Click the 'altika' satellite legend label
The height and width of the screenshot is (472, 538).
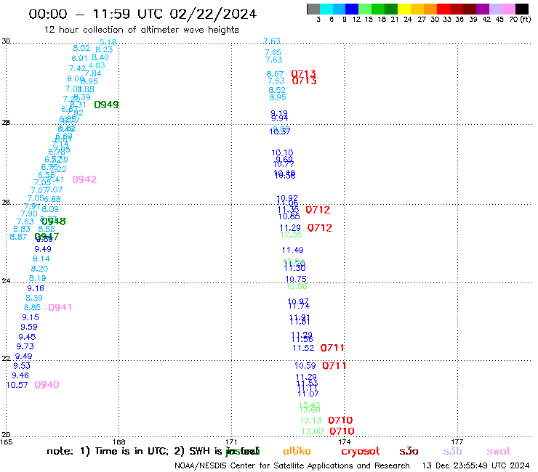click(x=297, y=451)
